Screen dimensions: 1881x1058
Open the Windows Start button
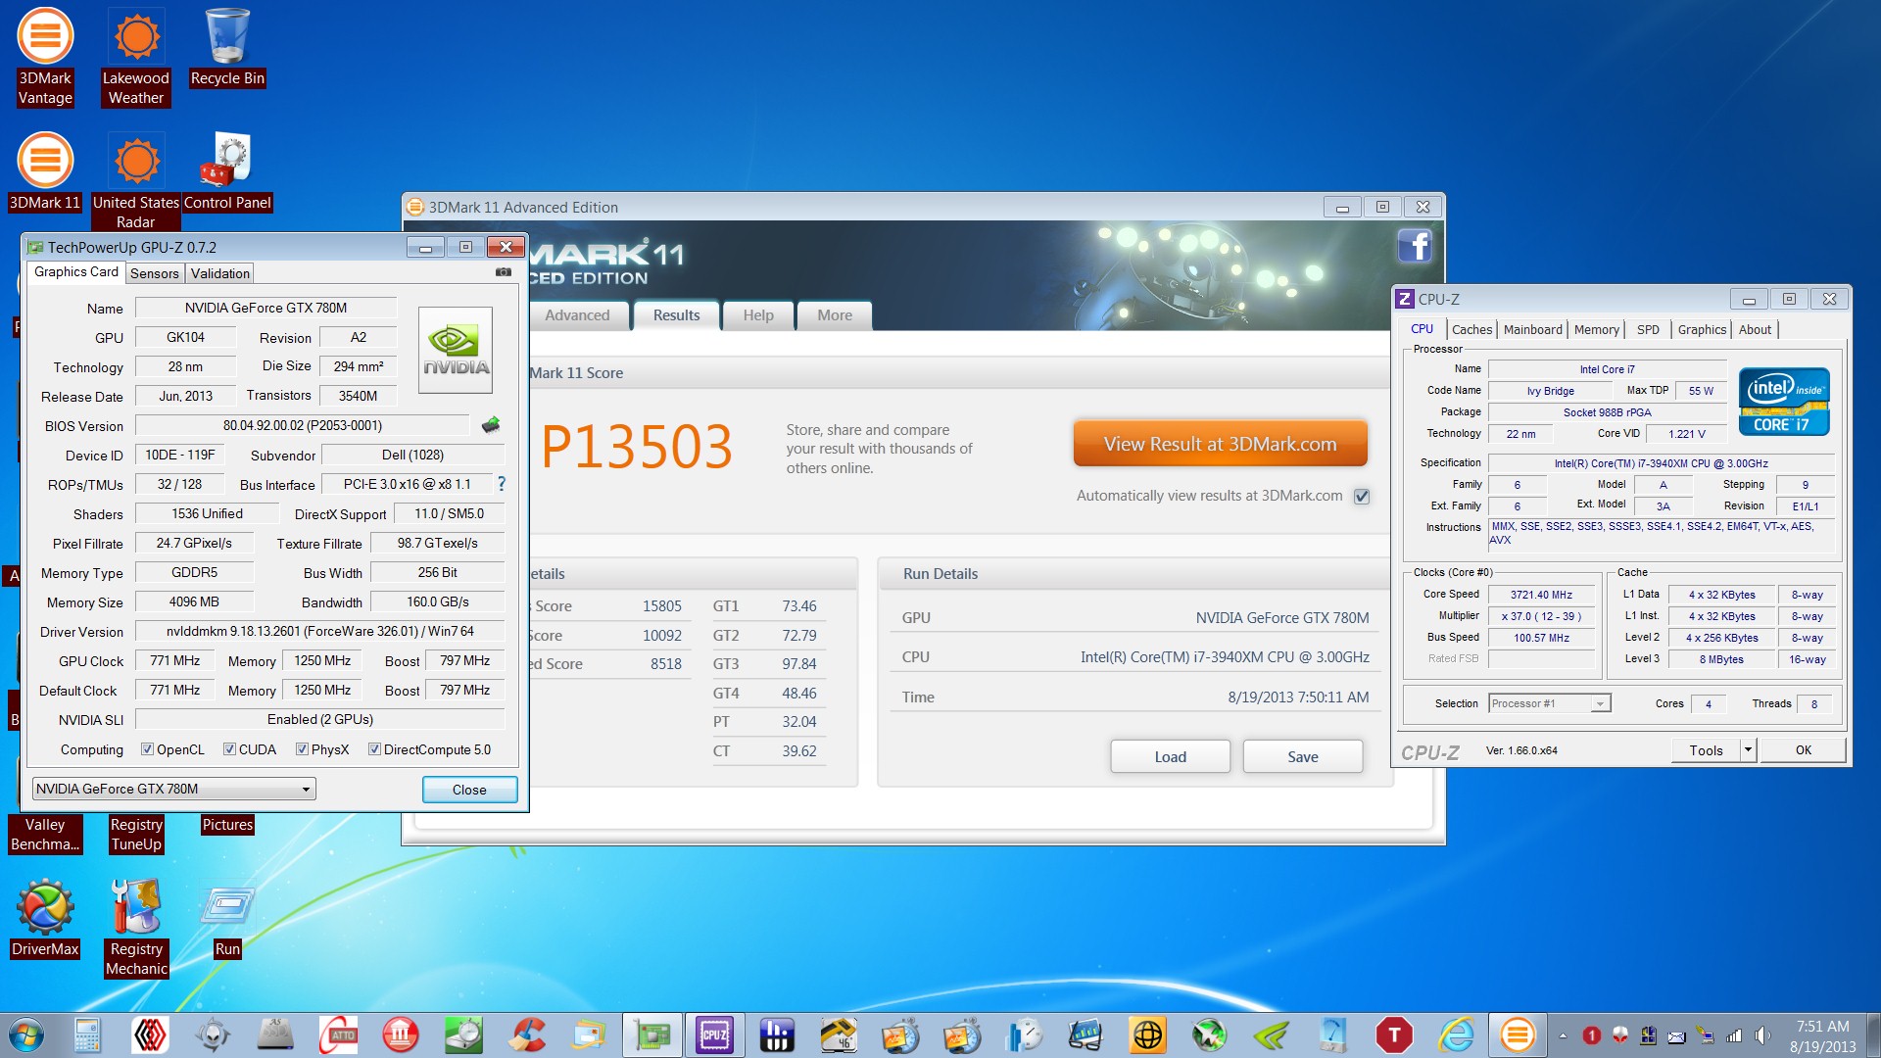click(x=26, y=1034)
